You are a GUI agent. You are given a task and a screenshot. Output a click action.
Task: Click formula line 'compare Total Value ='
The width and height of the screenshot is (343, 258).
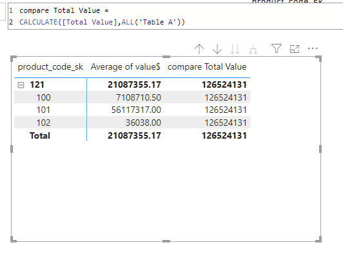[64, 10]
